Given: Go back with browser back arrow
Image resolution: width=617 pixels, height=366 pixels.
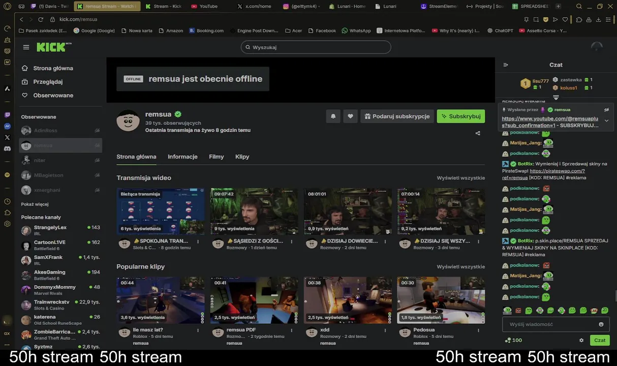Looking at the screenshot, I should pos(21,19).
